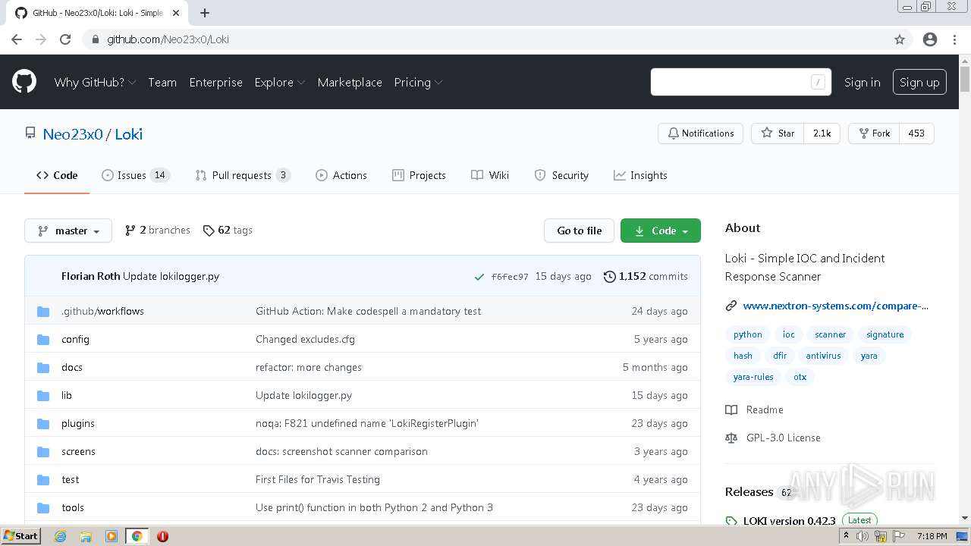Open Windows Explorer from the taskbar
This screenshot has width=971, height=546.
[86, 536]
